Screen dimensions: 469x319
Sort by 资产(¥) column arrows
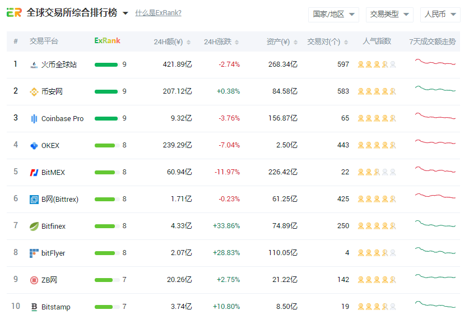[295, 42]
